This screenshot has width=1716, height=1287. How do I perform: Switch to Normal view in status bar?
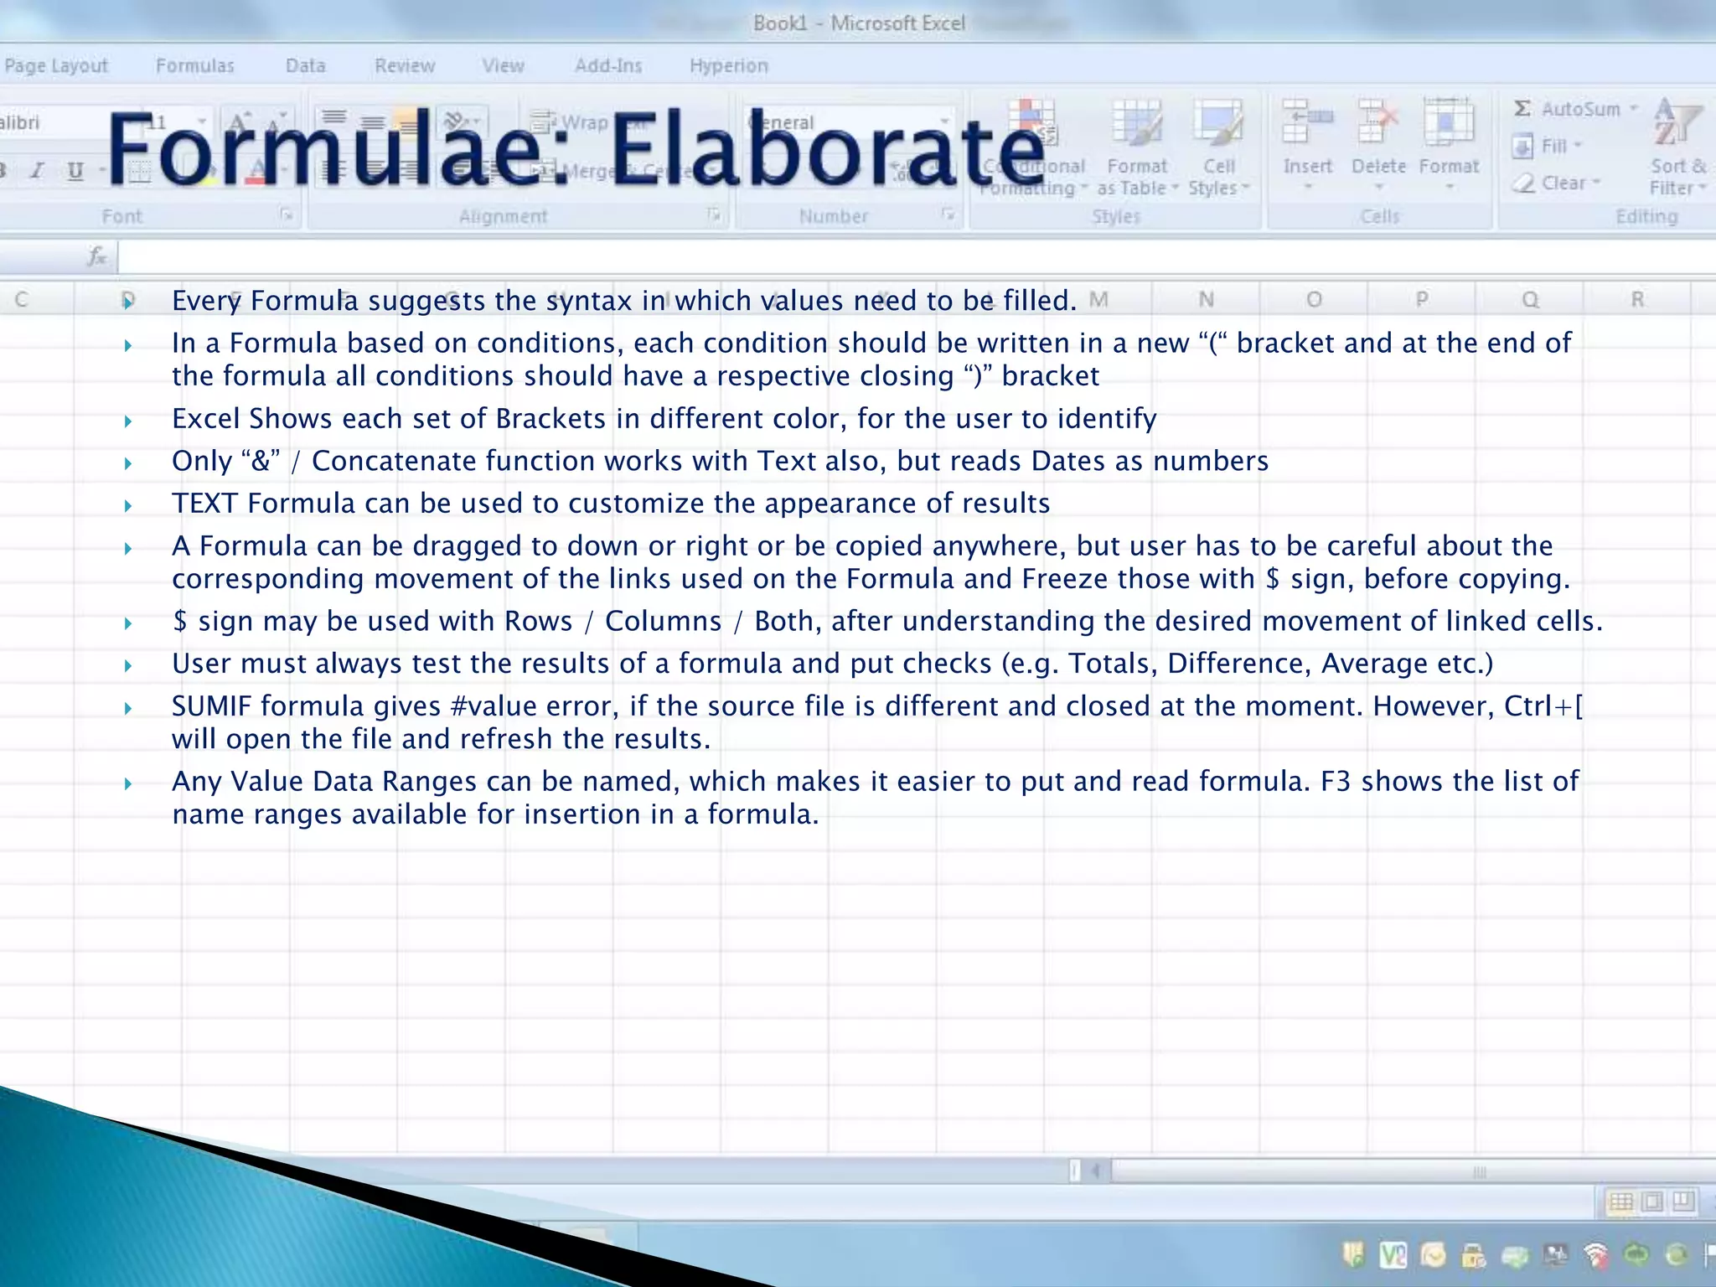point(1620,1202)
